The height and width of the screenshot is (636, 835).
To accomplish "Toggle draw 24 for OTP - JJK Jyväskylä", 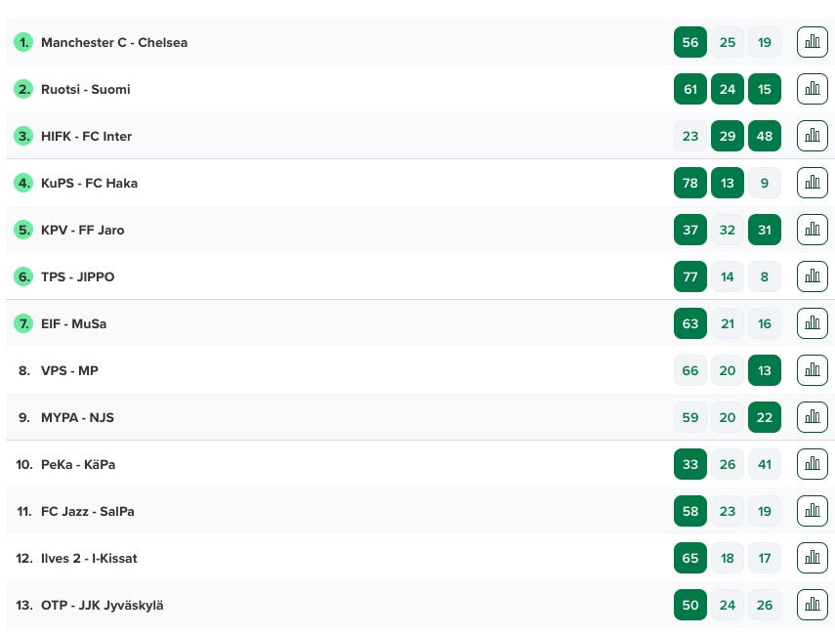I will 728,605.
